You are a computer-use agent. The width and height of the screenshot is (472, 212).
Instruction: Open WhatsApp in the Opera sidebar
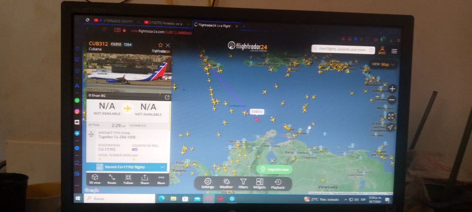click(x=77, y=100)
